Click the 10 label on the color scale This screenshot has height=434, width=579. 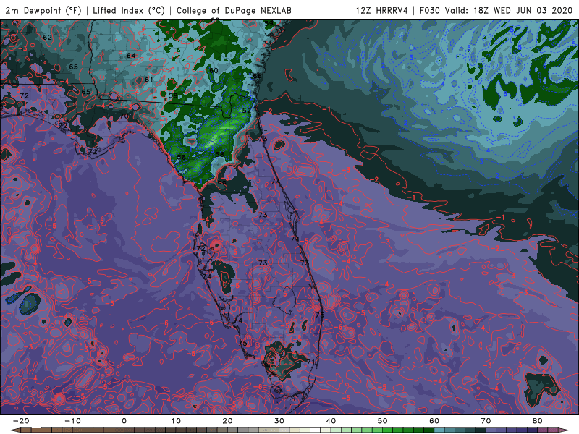click(176, 421)
